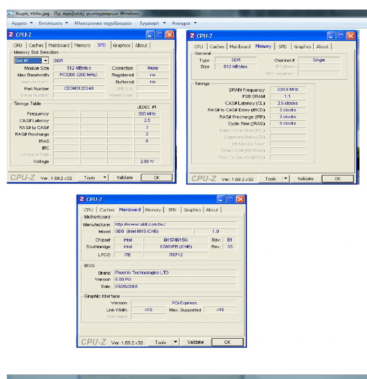This screenshot has width=367, height=379.
Task: Open Tools dropdown arrow in Memory window
Action: (x=286, y=179)
